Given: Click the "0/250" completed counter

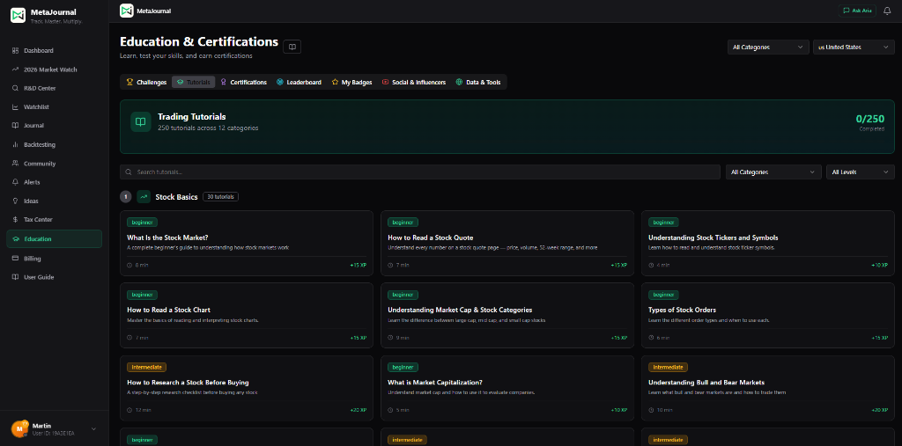Looking at the screenshot, I should pos(869,119).
